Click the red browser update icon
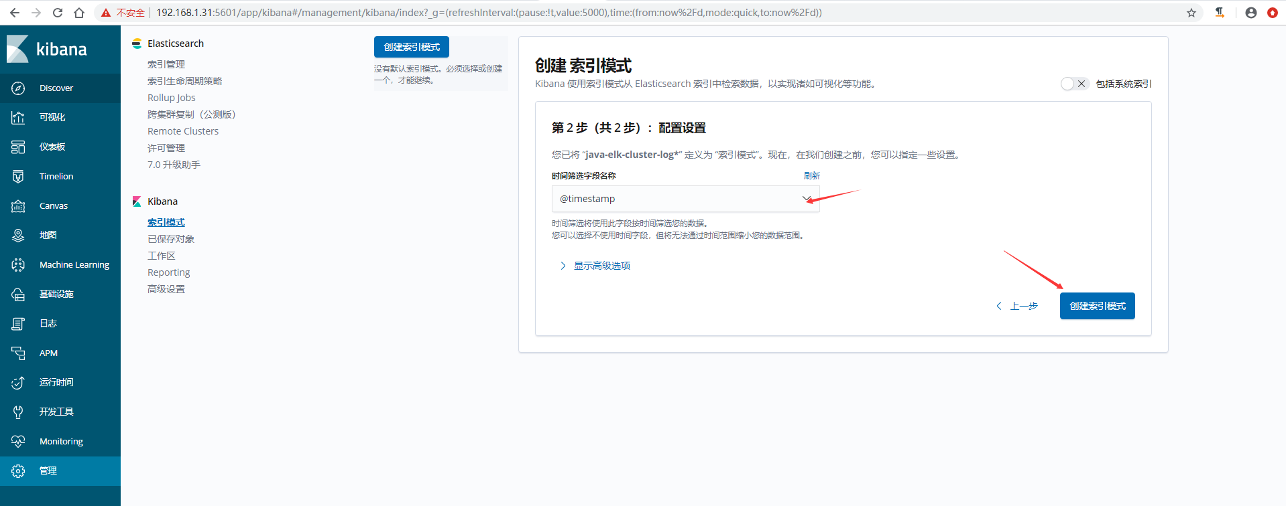The width and height of the screenshot is (1286, 506). 1273,13
